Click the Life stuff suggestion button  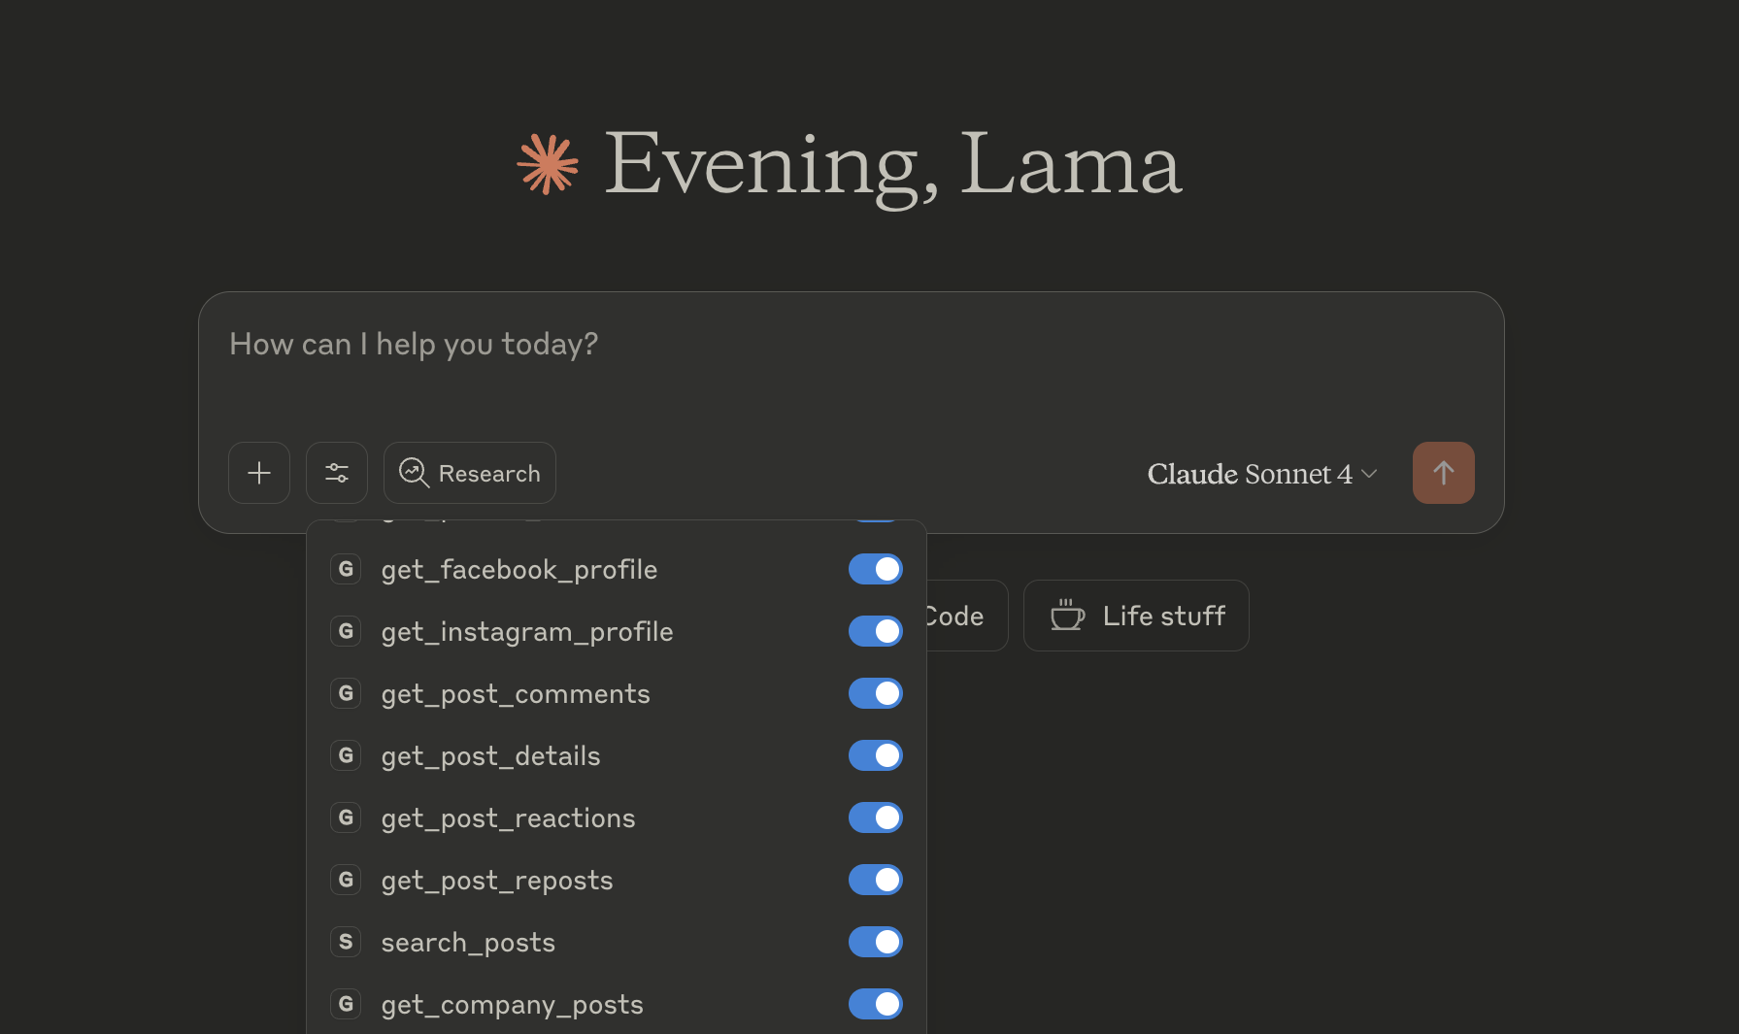click(1136, 616)
